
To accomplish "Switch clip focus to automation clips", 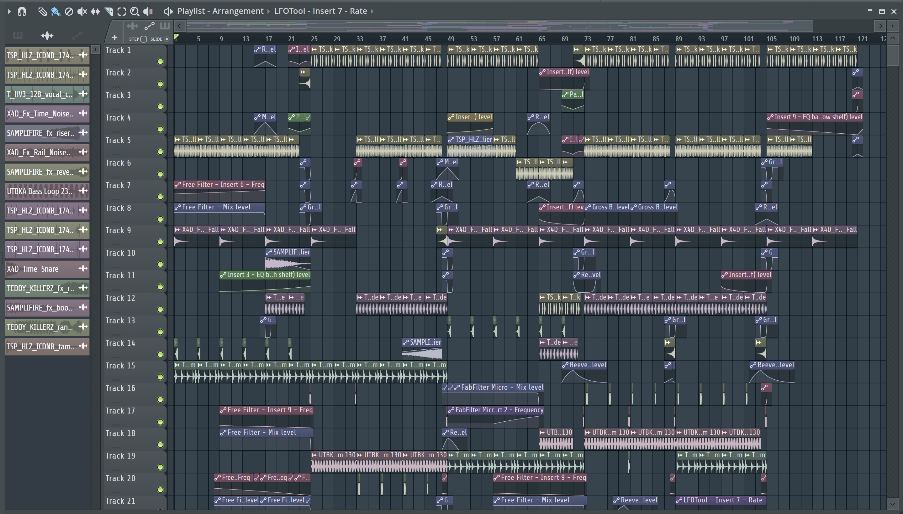I will pos(149,26).
